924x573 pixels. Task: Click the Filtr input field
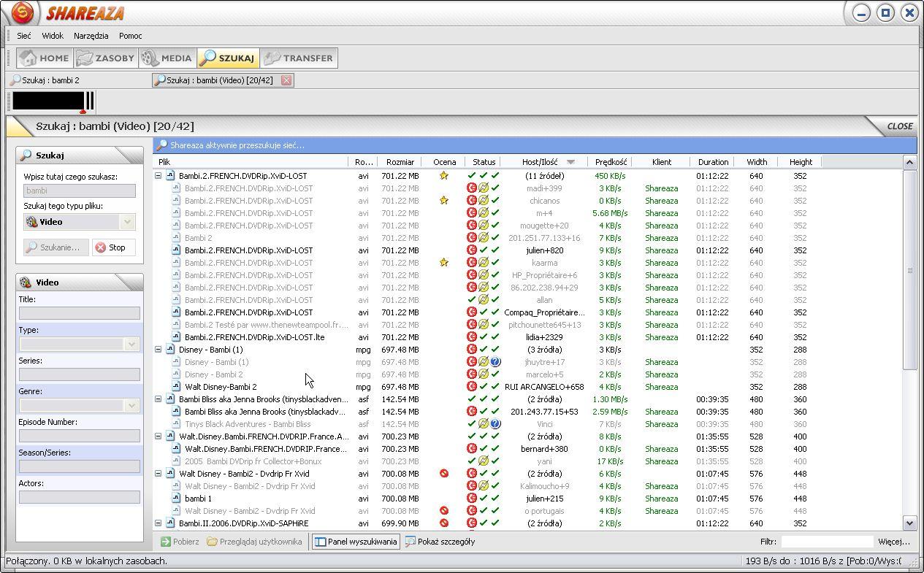point(827,542)
